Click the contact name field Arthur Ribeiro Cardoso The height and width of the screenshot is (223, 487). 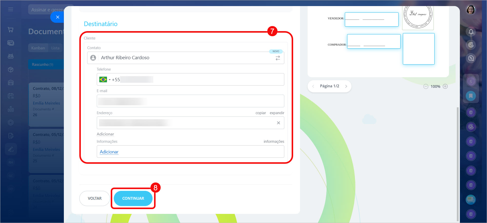click(x=185, y=58)
